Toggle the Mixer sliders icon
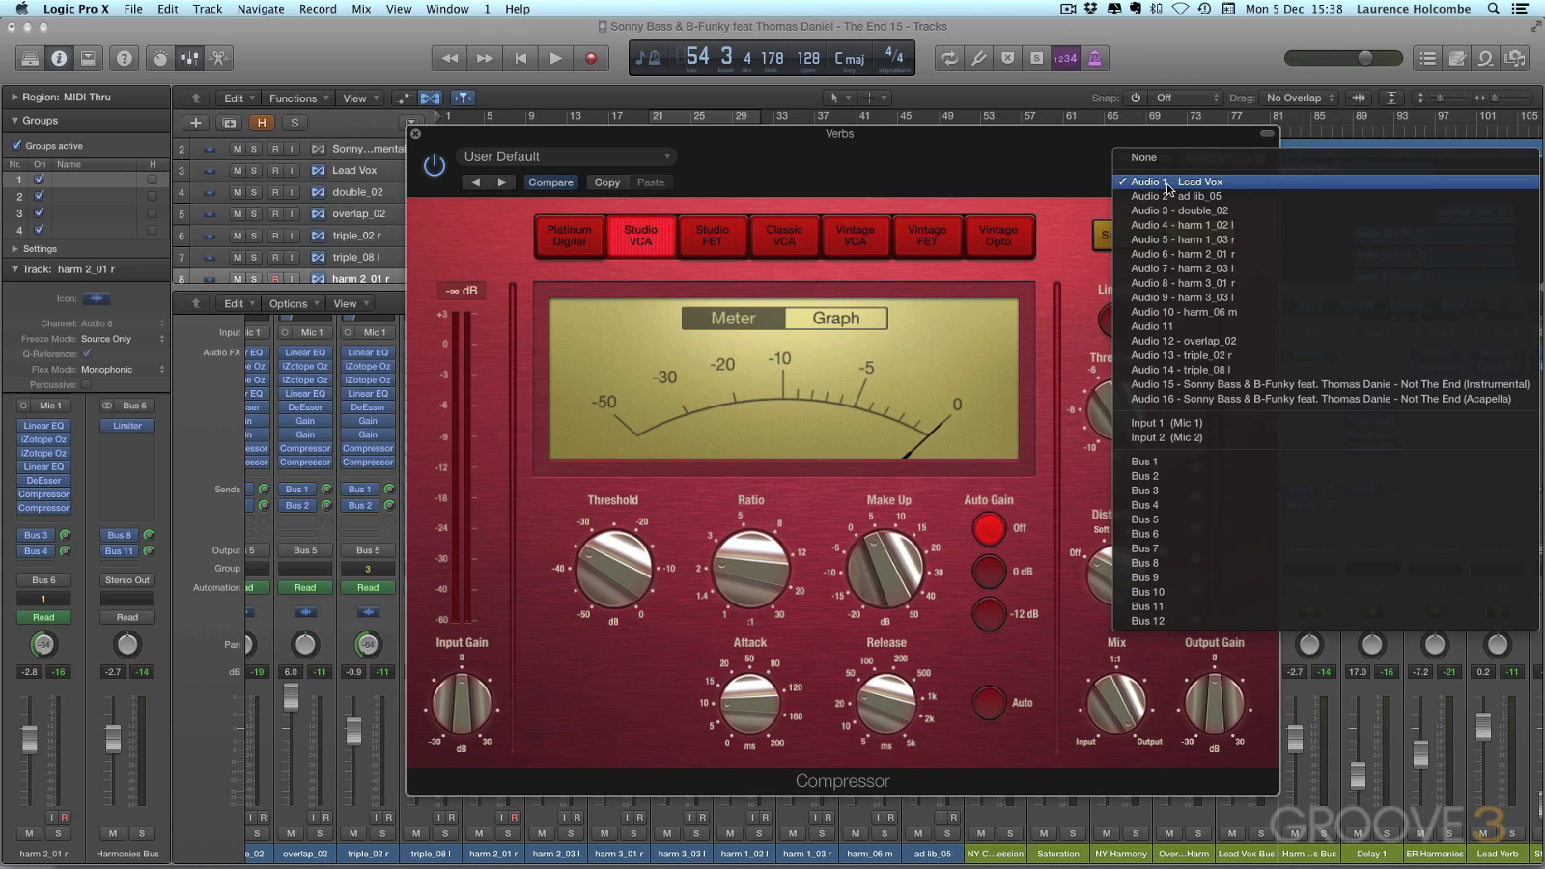Image resolution: width=1545 pixels, height=869 pixels. coord(189,58)
